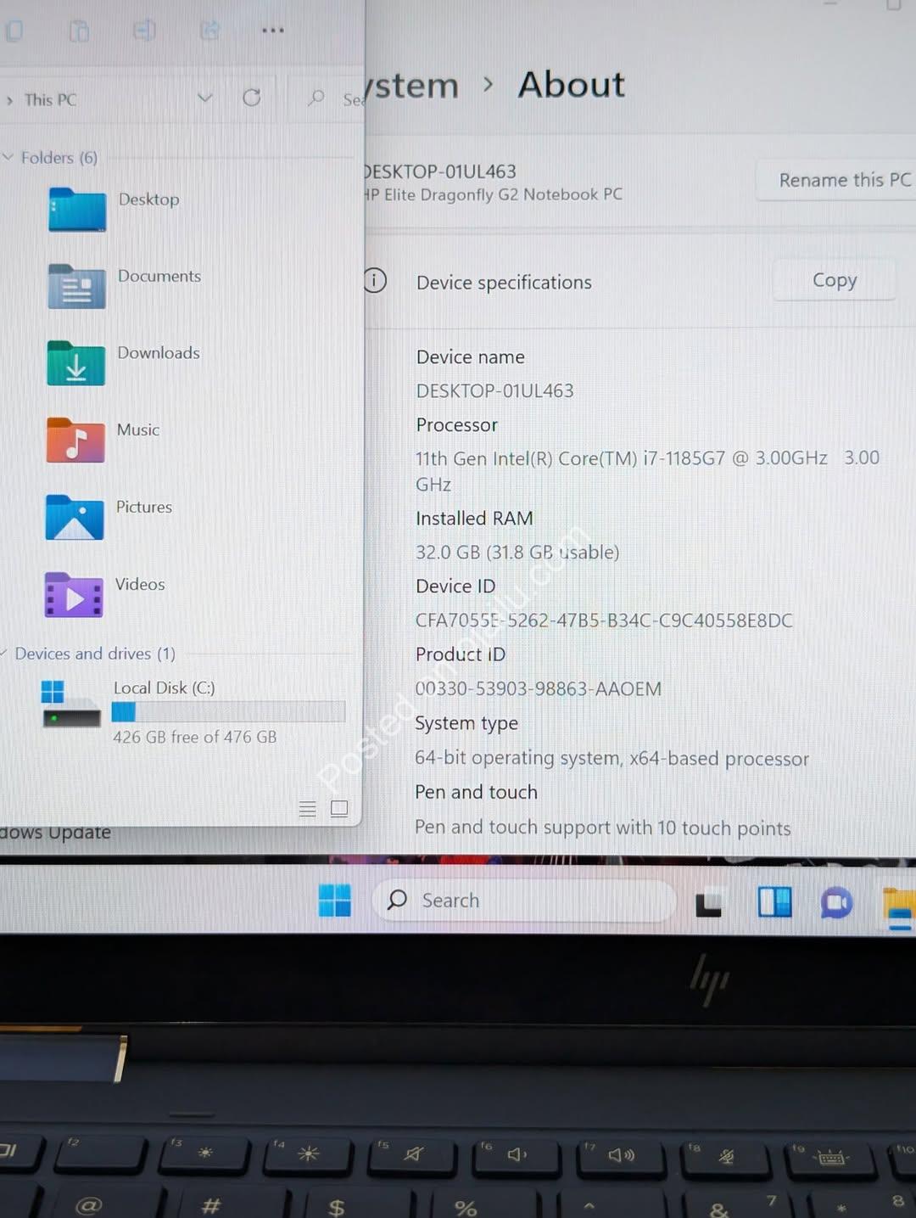Click the Device specifications header row
916x1218 pixels.
point(640,281)
